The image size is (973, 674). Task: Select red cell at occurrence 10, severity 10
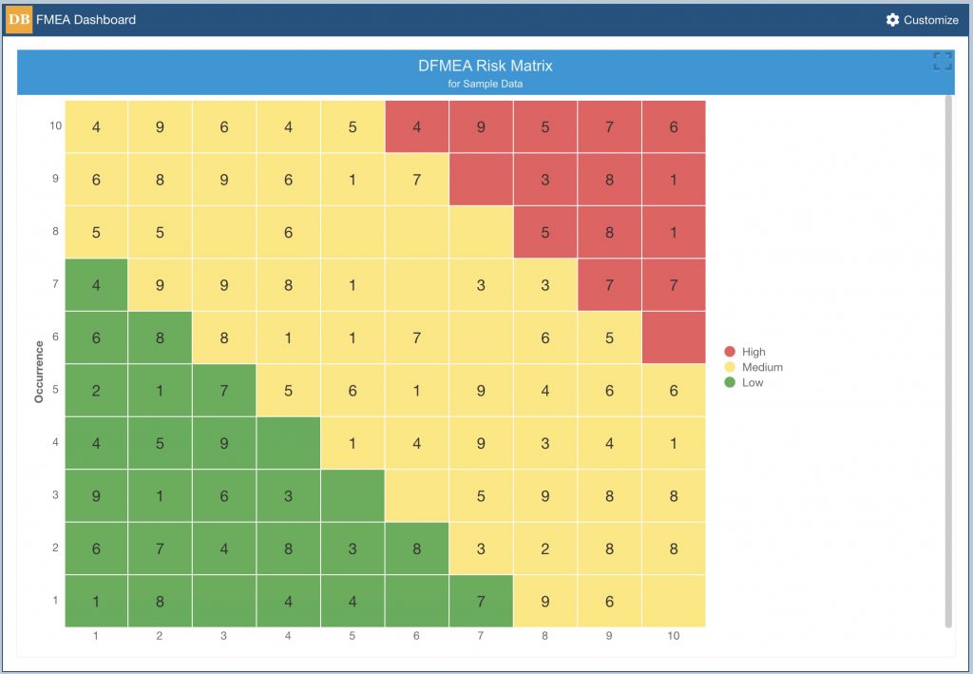tap(674, 126)
